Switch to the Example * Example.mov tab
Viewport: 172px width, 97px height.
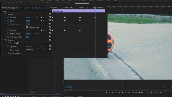click(x=33, y=8)
